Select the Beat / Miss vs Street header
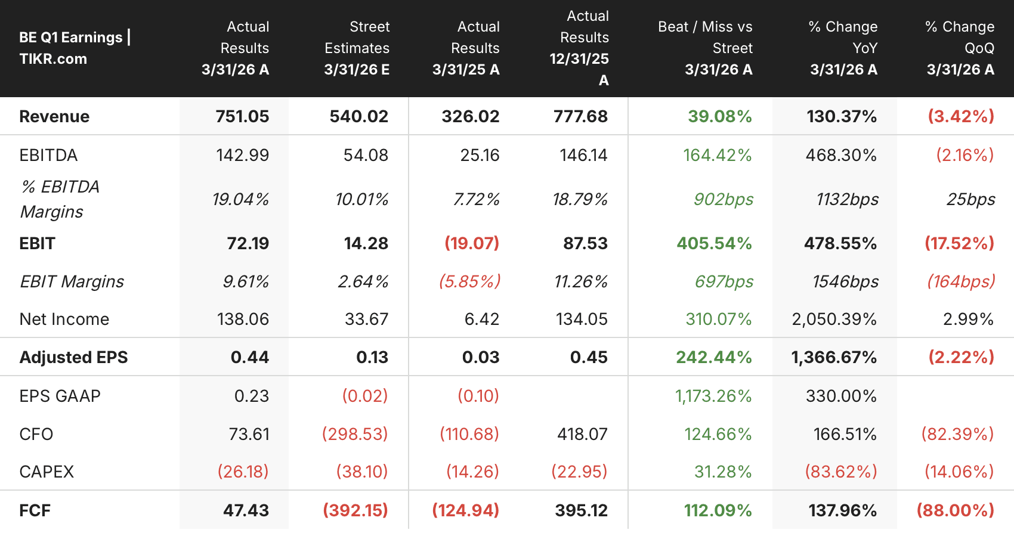Image resolution: width=1014 pixels, height=533 pixels. click(705, 48)
